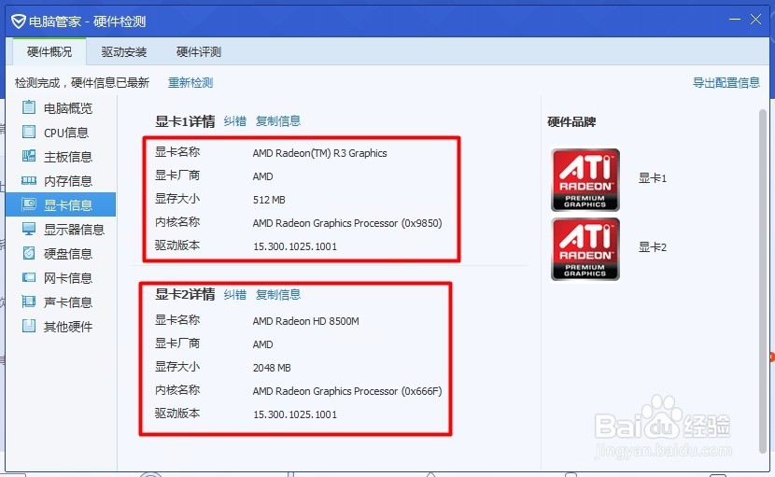Viewport: 775px width, 477px height.
Task: Click core name ending with (0x9850)
Action: tap(347, 223)
